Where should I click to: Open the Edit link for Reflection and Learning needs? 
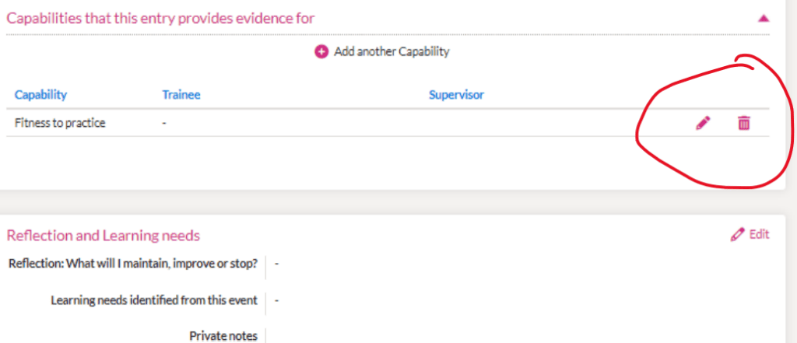pos(758,234)
